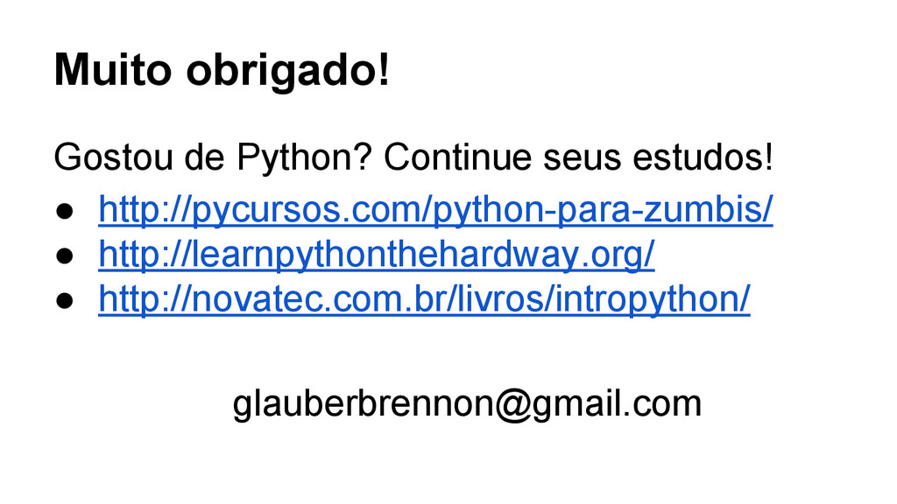Click the bullet before the novatec link
The image size is (897, 504).
[x=65, y=301]
